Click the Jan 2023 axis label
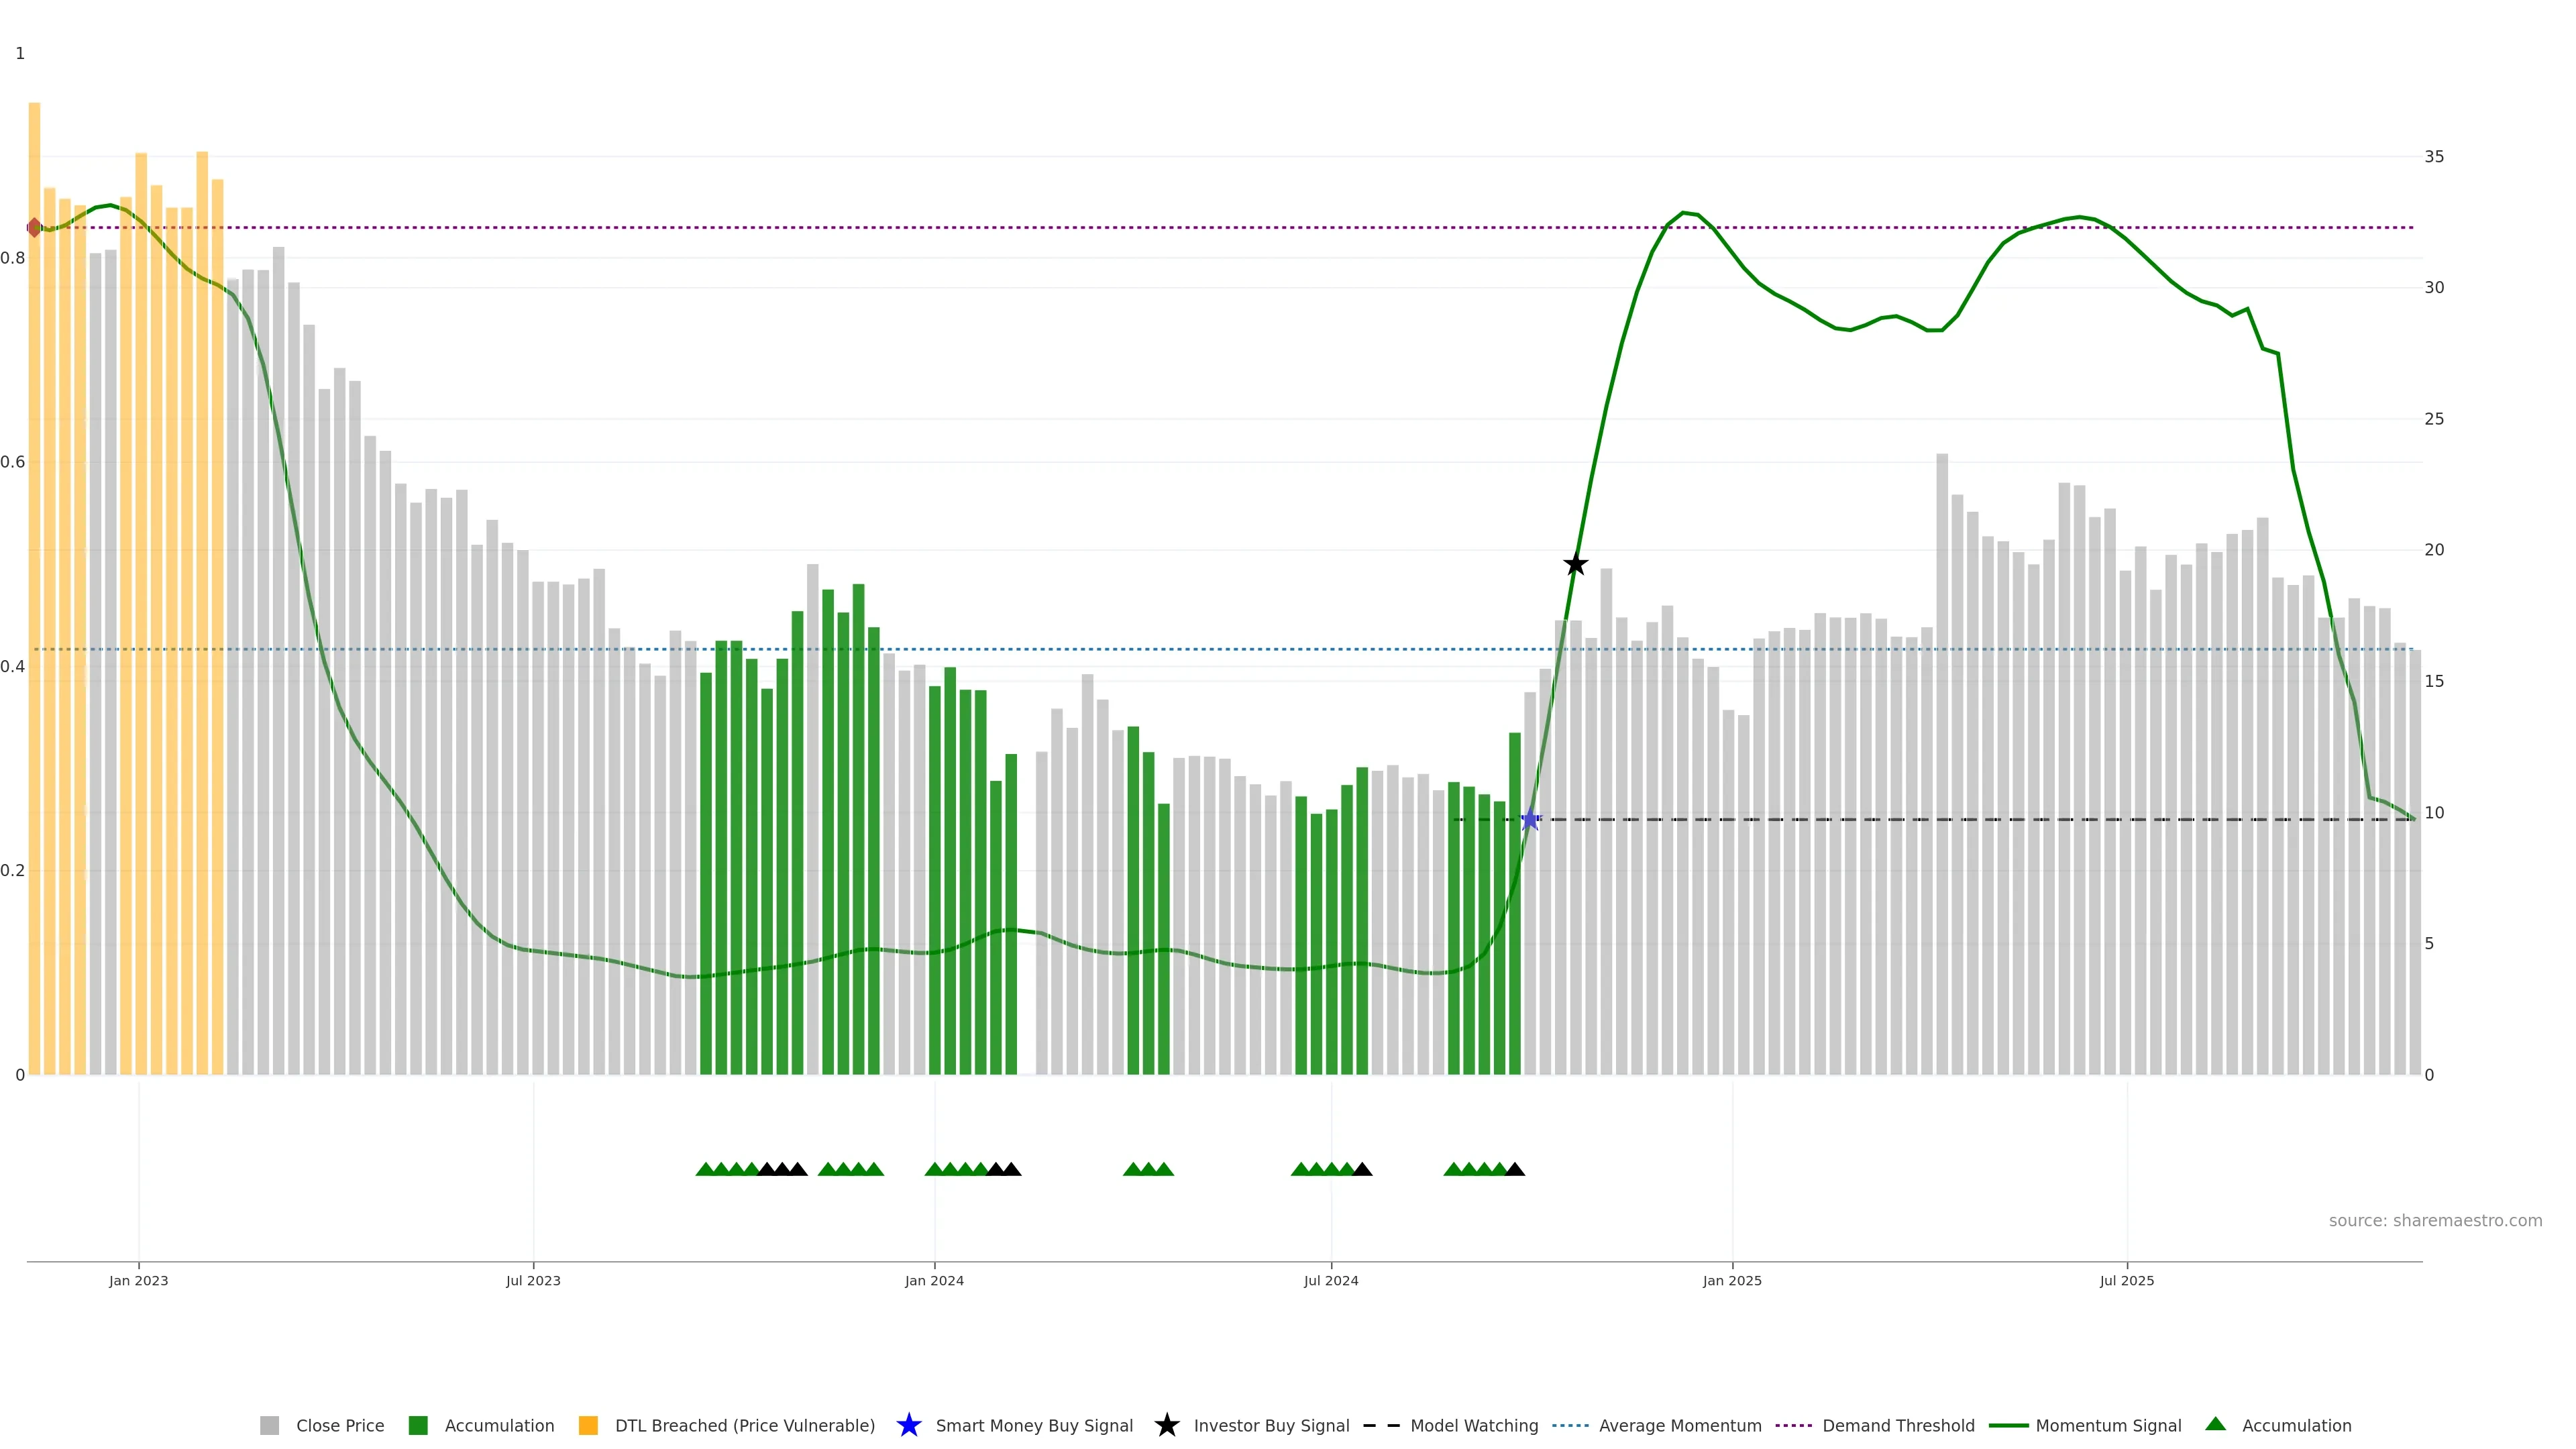Image resolution: width=2576 pixels, height=1449 pixels. (x=138, y=1280)
